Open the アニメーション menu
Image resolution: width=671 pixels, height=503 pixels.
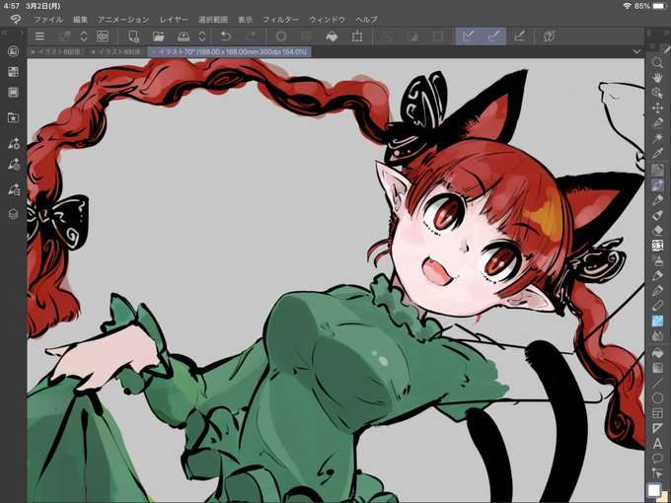click(123, 20)
